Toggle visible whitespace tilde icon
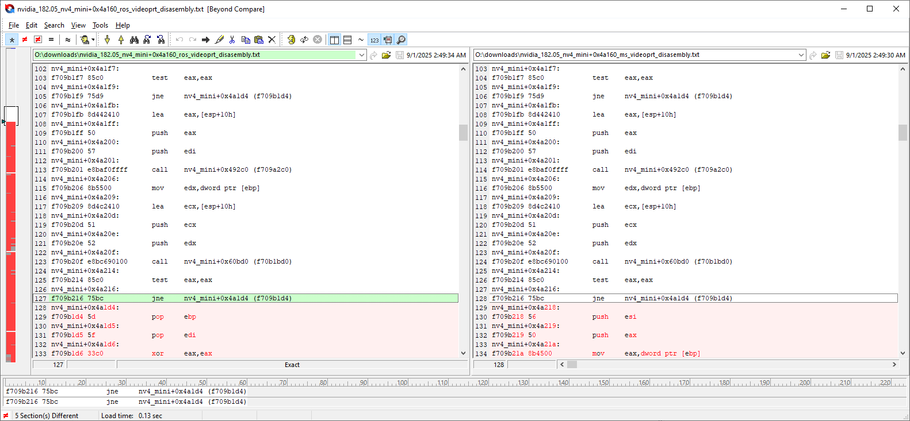This screenshot has height=421, width=910. (361, 40)
